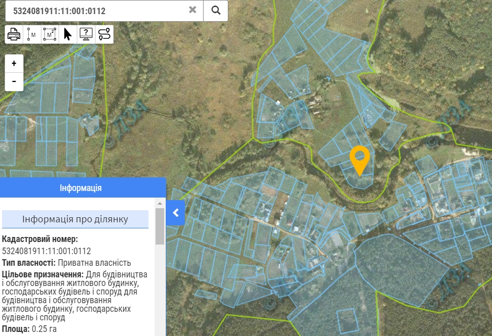
Task: Click the info panel scrollbar thumb
Action: point(160,226)
